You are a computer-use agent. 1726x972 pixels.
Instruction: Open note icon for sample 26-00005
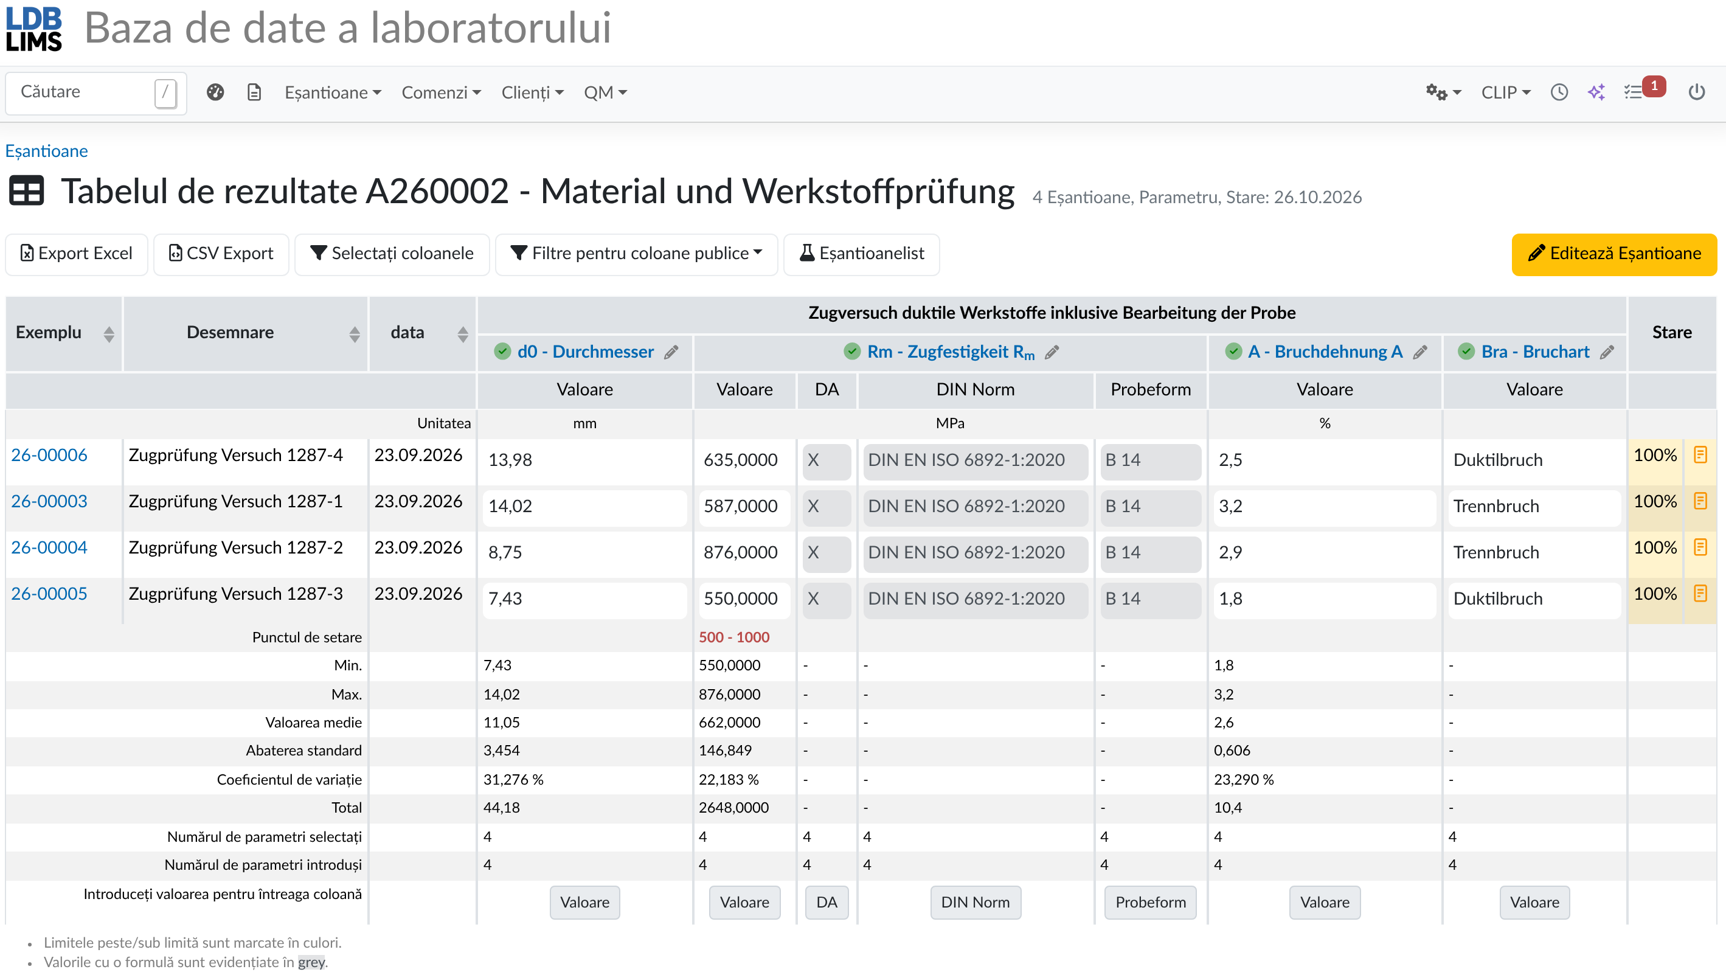click(1700, 594)
